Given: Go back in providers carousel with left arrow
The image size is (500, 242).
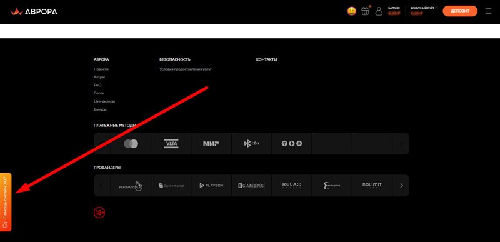Looking at the screenshot, I should tap(101, 186).
